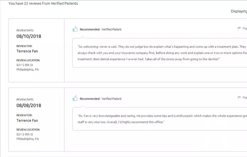
Task: Click review text beginning 'Dr. Fan is very knowledgeable'
Action: [x=162, y=119]
